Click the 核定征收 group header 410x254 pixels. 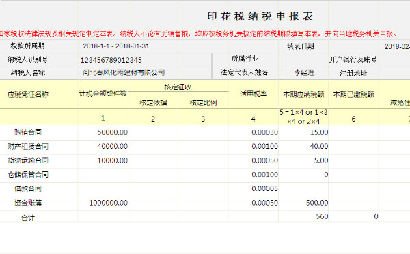178,87
